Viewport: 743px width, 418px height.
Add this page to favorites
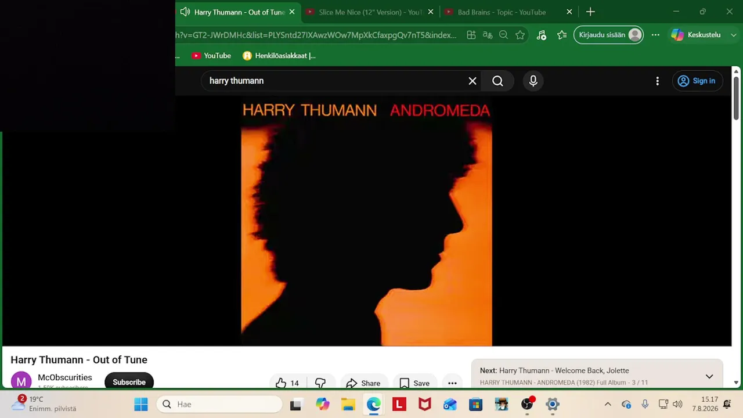[520, 35]
